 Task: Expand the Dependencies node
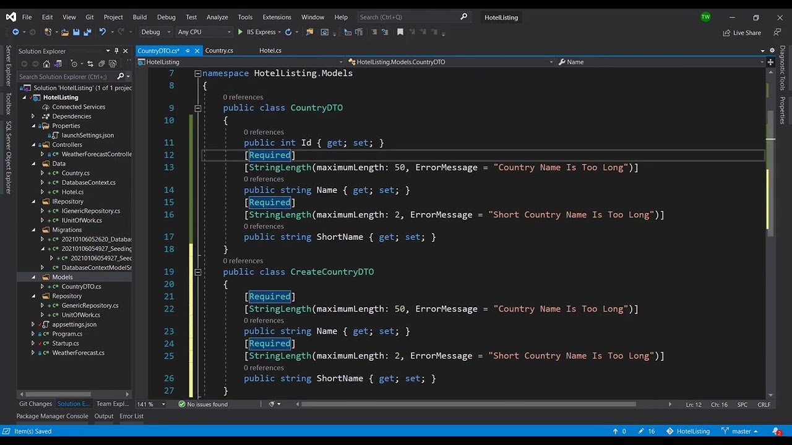click(33, 116)
